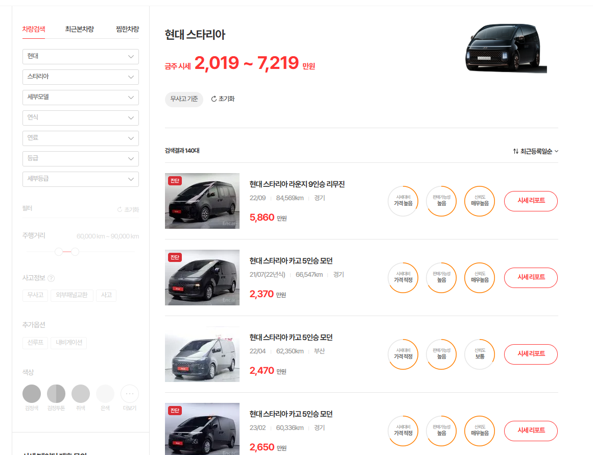Expand the 등급 grade dropdown

(x=81, y=158)
